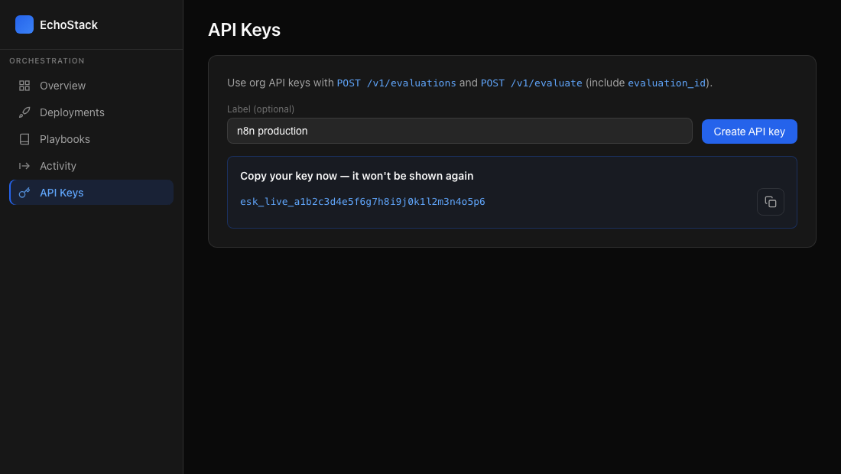Click the Playbooks book icon
Screen dimensions: 841x474
pos(24,139)
